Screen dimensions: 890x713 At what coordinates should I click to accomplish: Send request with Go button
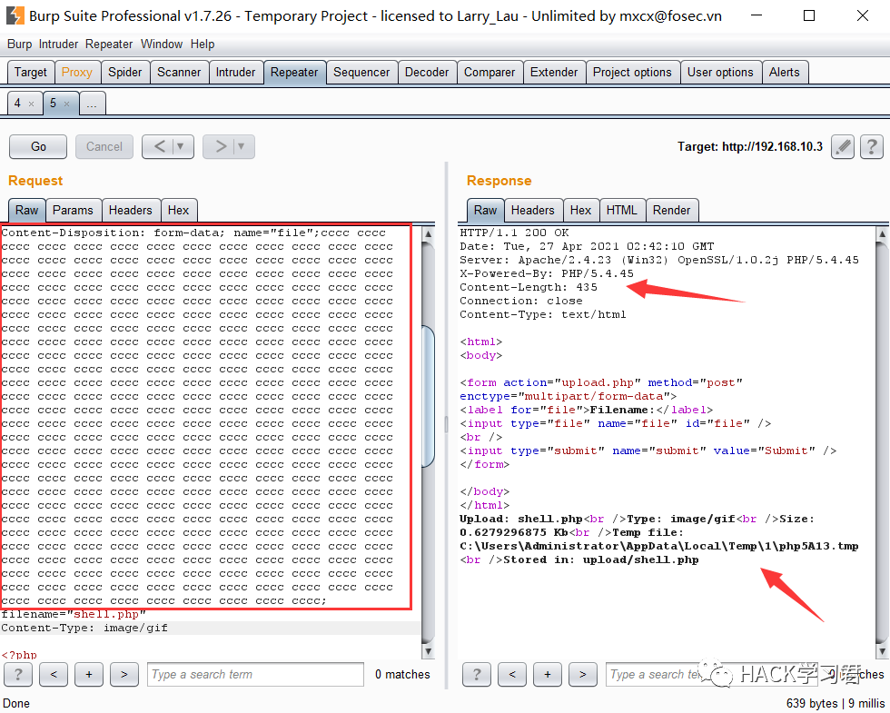point(38,147)
